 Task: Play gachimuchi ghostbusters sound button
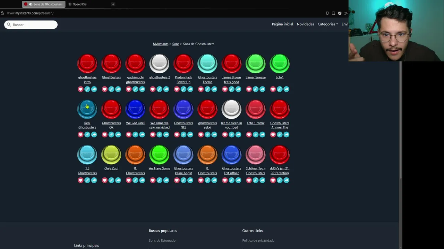click(x=135, y=64)
